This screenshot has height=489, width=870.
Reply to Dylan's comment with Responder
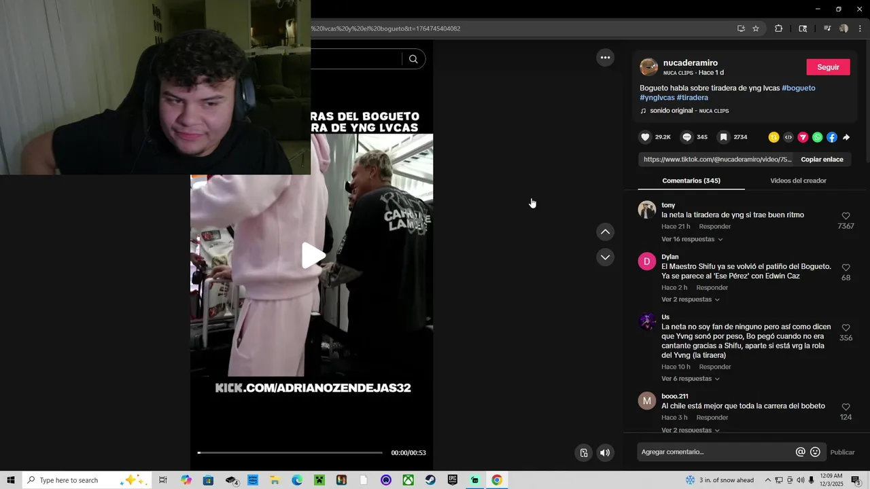(x=712, y=288)
